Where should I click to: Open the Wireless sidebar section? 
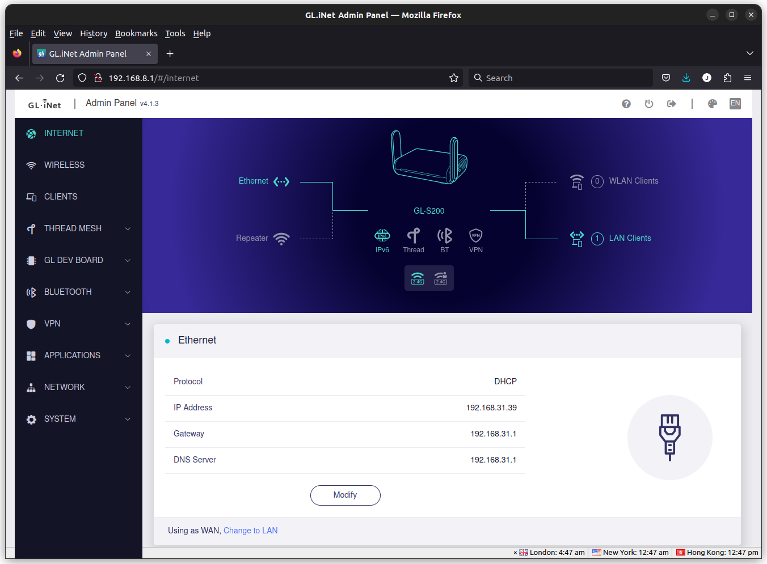[x=78, y=165]
